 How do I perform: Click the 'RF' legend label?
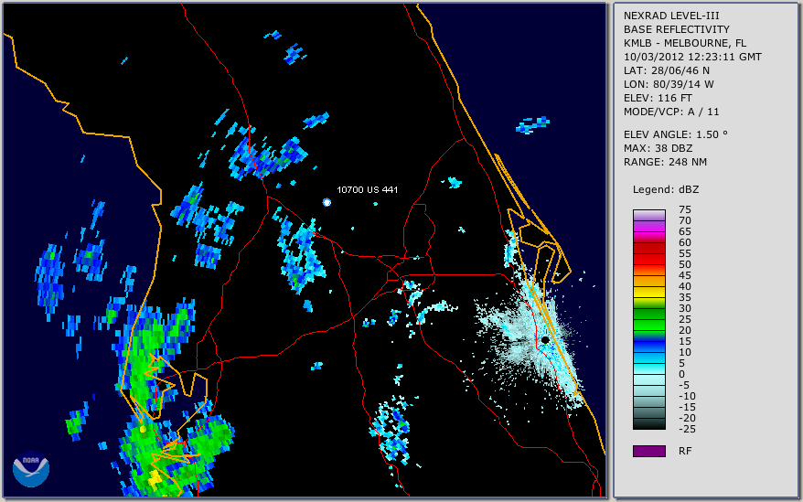(685, 451)
